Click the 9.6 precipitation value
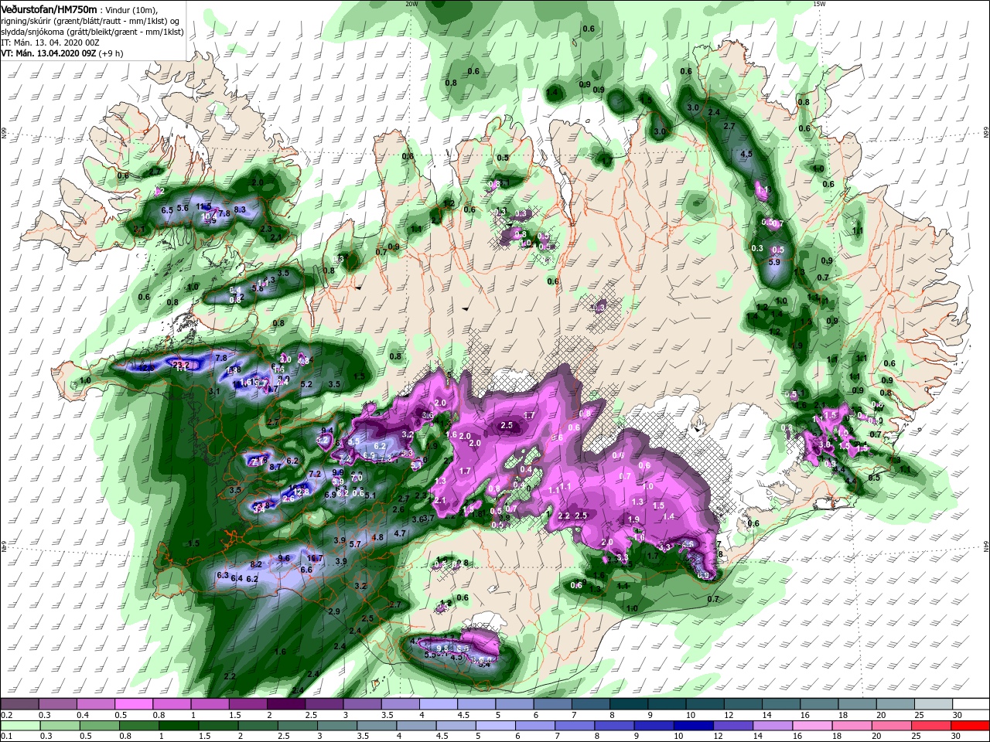 coord(284,558)
